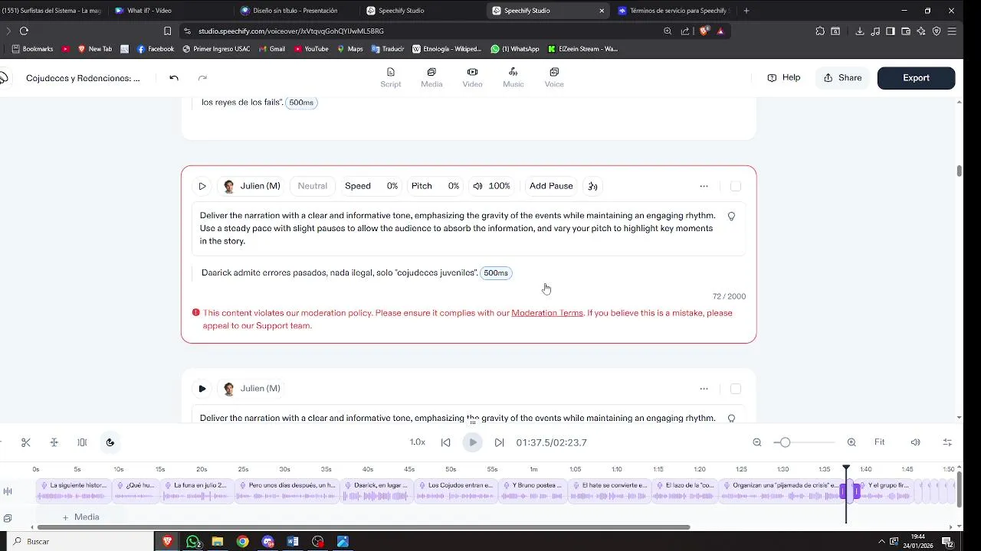Click the trim tool in the timeline toolbar
The width and height of the screenshot is (981, 551).
pos(82,442)
